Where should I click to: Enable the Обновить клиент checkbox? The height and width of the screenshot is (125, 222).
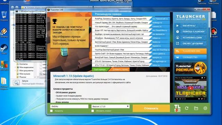[93, 111]
